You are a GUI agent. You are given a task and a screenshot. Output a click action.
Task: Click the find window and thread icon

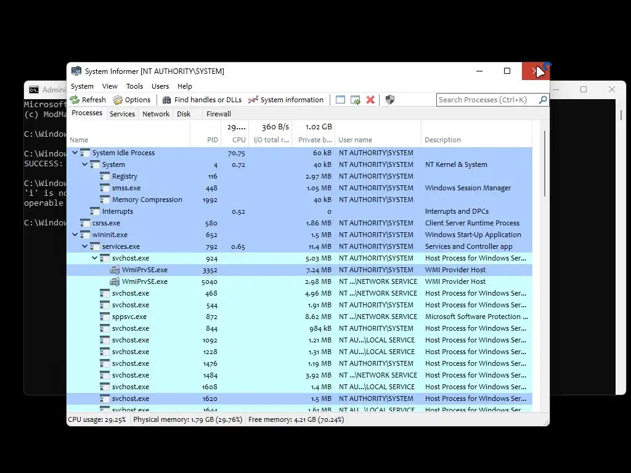356,100
